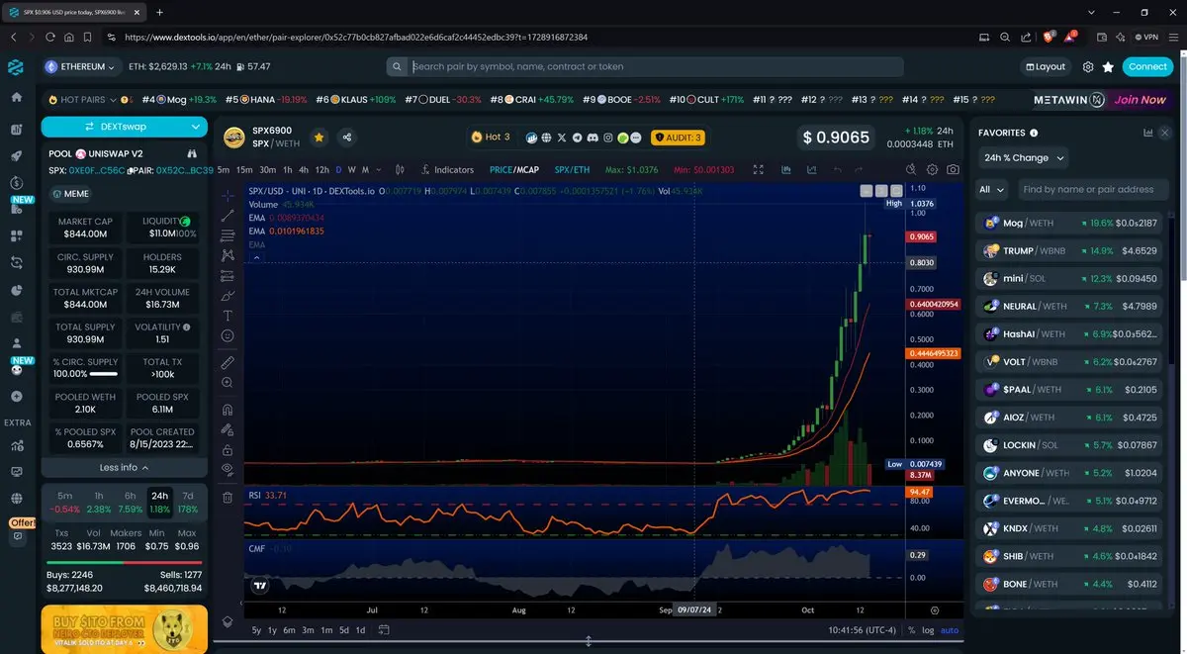Open chart settings gear
The image size is (1187, 654).
(933, 170)
